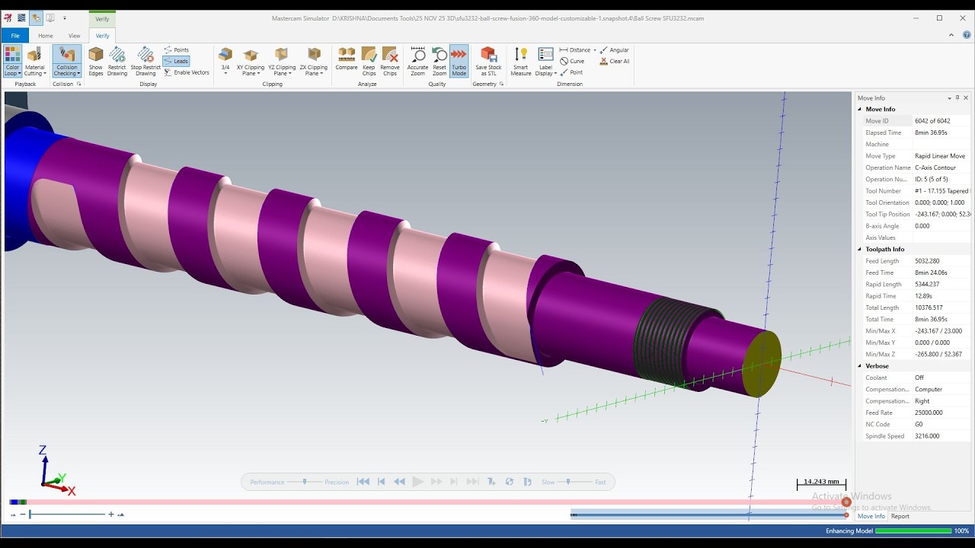Toggle Enable Vectors option
Viewport: 975px width, 548px height.
tap(187, 72)
